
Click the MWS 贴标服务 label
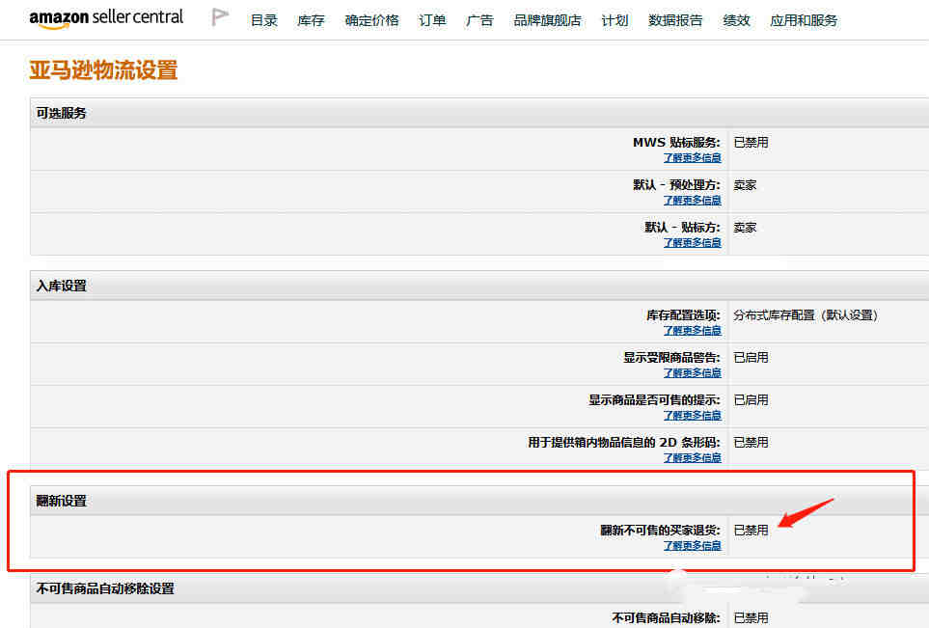(676, 142)
